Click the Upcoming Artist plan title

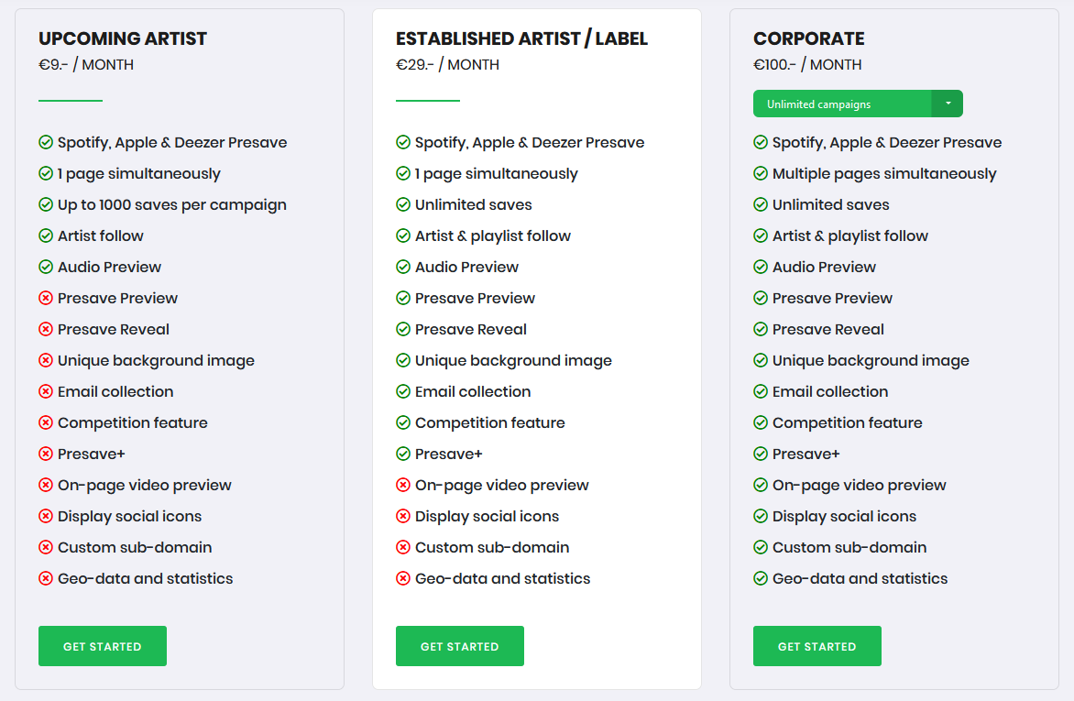click(123, 38)
